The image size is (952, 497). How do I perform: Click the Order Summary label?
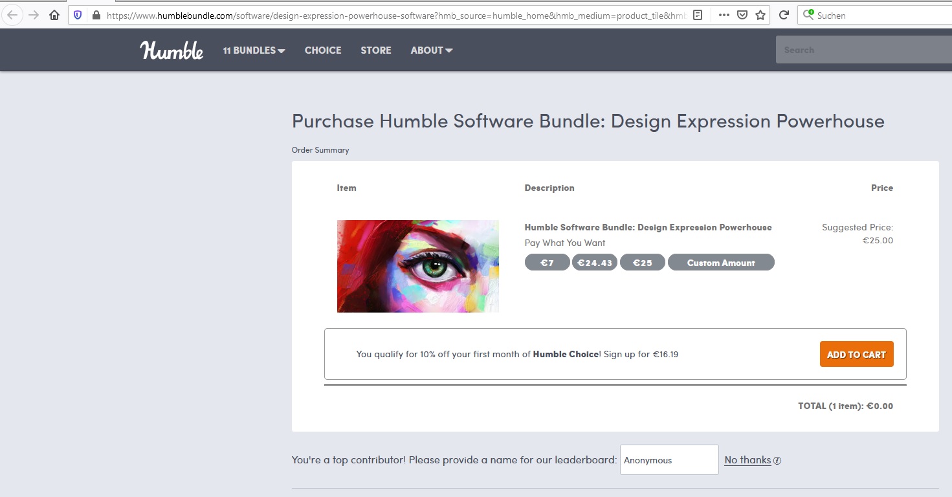(320, 149)
